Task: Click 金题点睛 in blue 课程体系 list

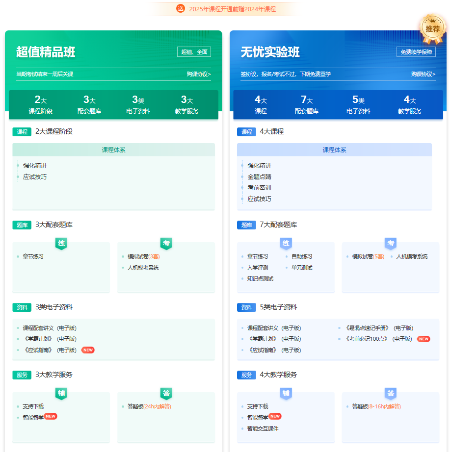Action: pos(259,177)
